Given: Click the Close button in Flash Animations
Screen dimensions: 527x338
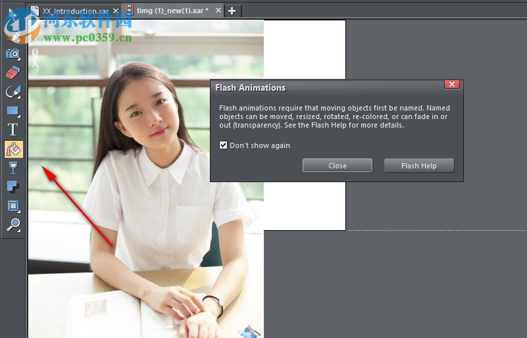Looking at the screenshot, I should tap(338, 166).
